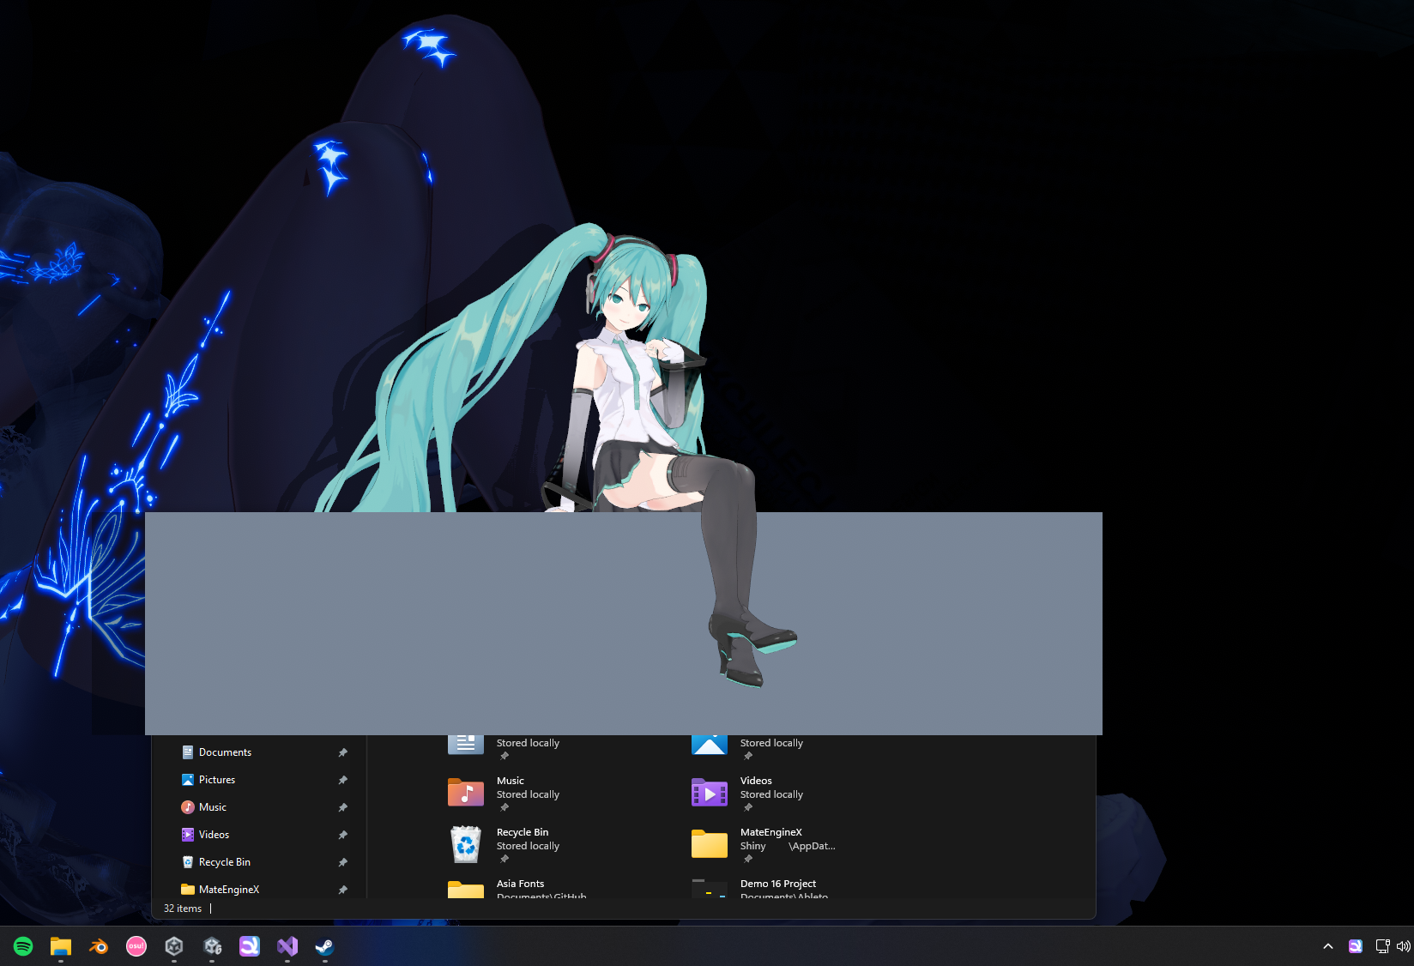Toggle the pin beside sidebar Recycle Bin
Viewport: 1414px width, 966px height.
342,862
